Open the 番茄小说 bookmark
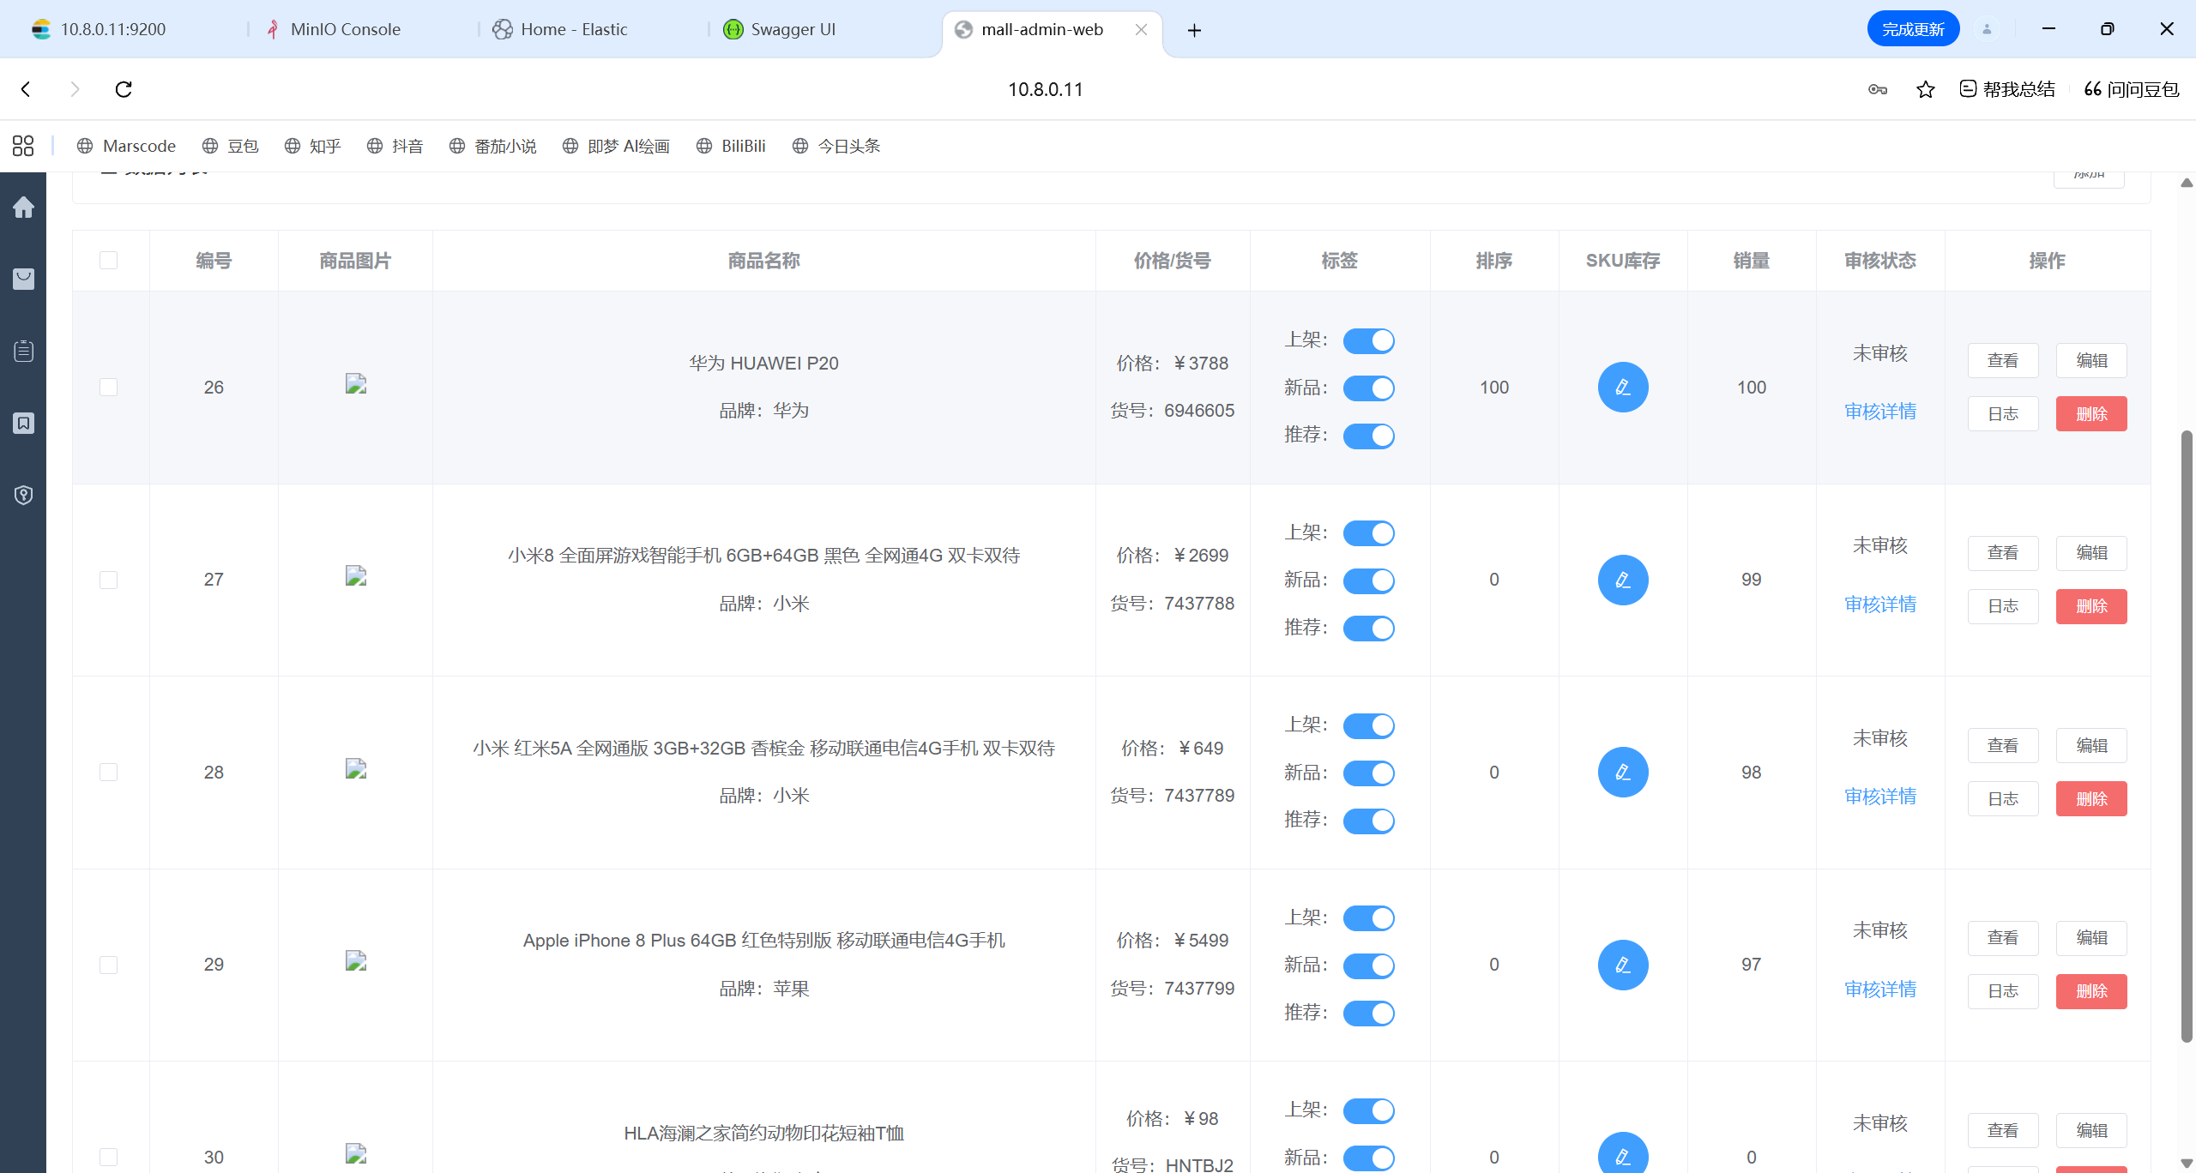The image size is (2196, 1173). (492, 146)
